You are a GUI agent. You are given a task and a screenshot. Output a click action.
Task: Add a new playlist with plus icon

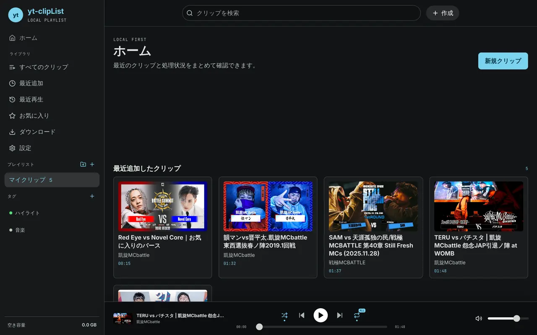92,165
